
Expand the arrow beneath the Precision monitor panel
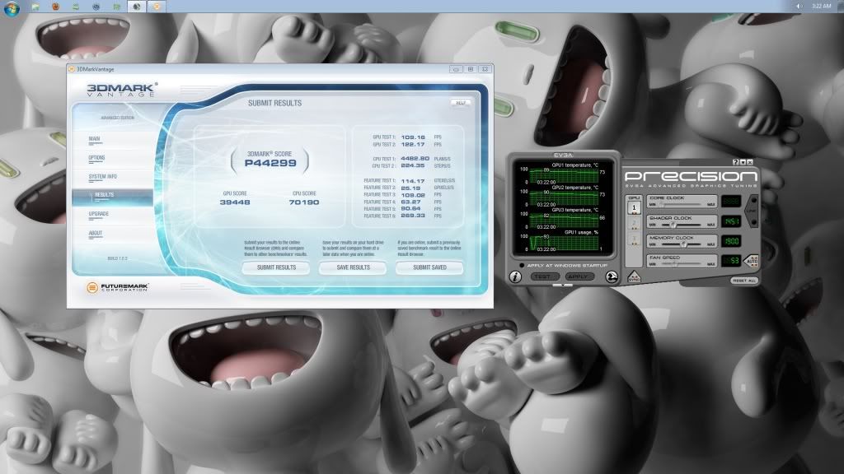(562, 286)
